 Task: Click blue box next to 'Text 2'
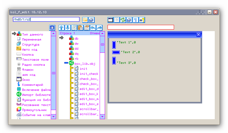(x=116, y=52)
